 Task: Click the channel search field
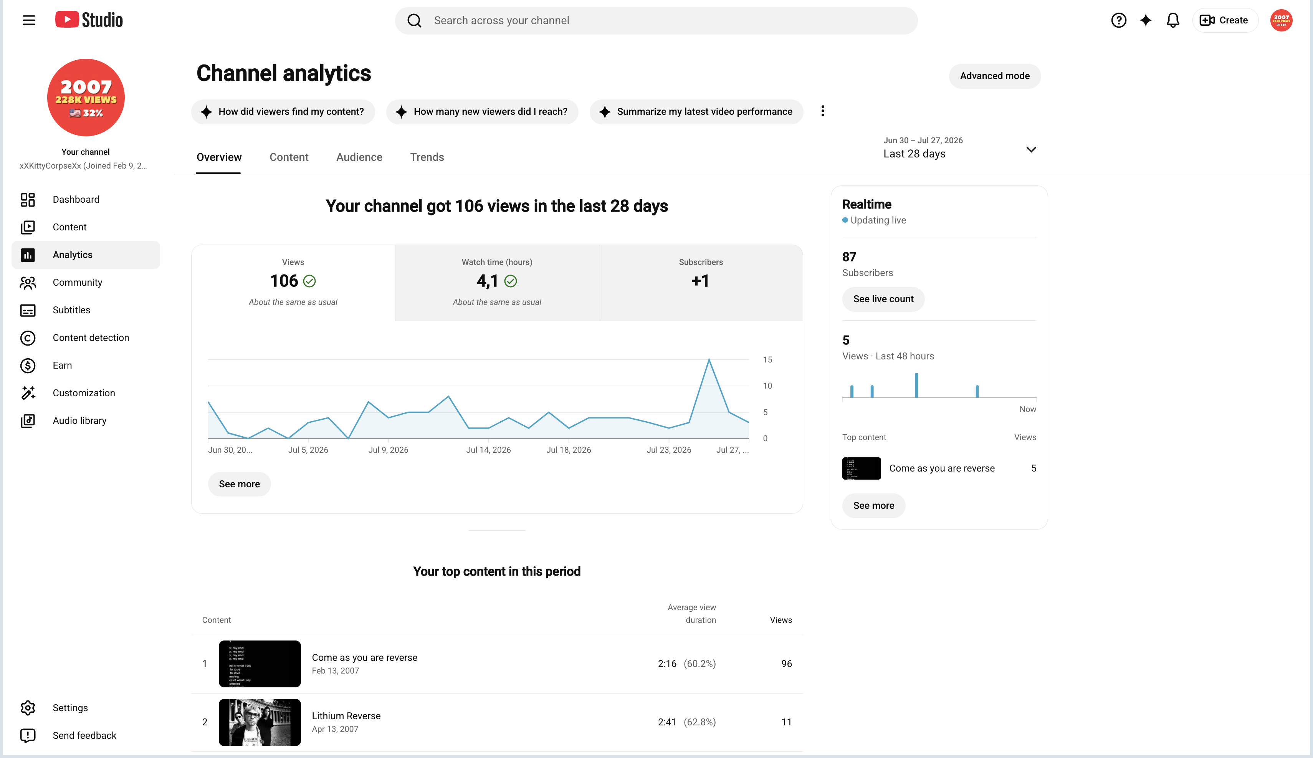tap(656, 20)
